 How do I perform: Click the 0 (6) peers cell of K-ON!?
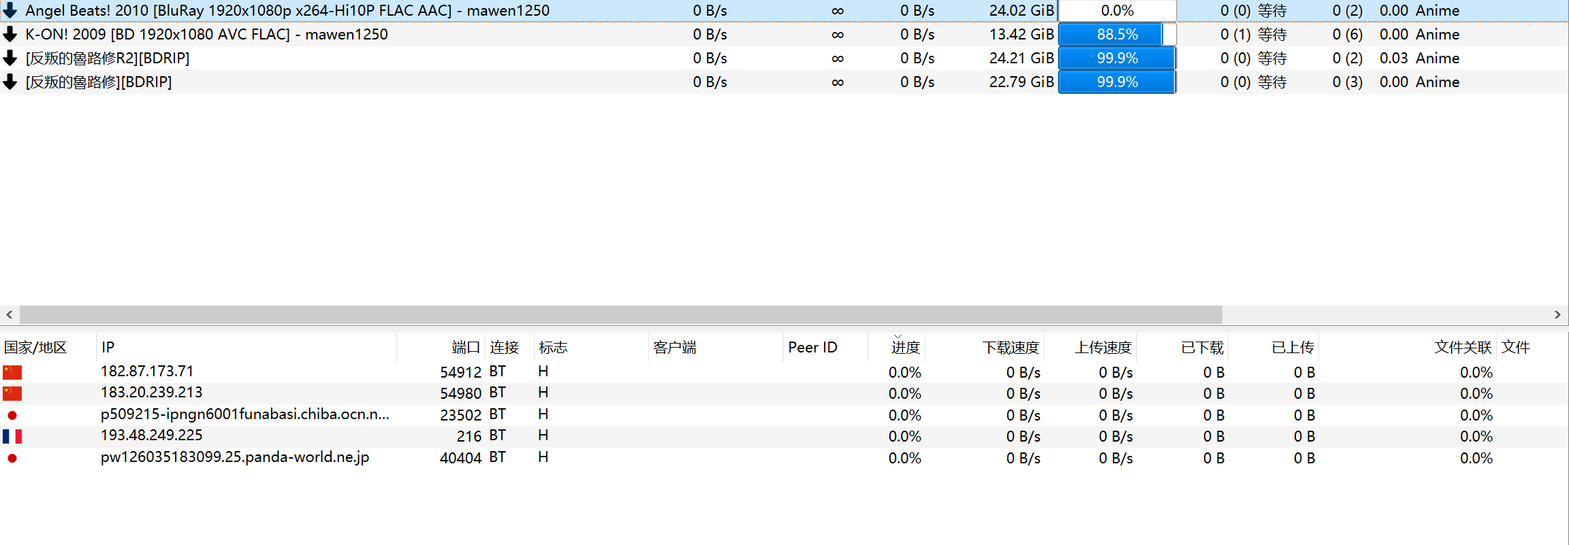[x=1348, y=34]
